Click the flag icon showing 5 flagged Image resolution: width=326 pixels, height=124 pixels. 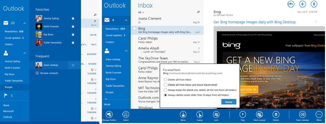tap(6, 95)
